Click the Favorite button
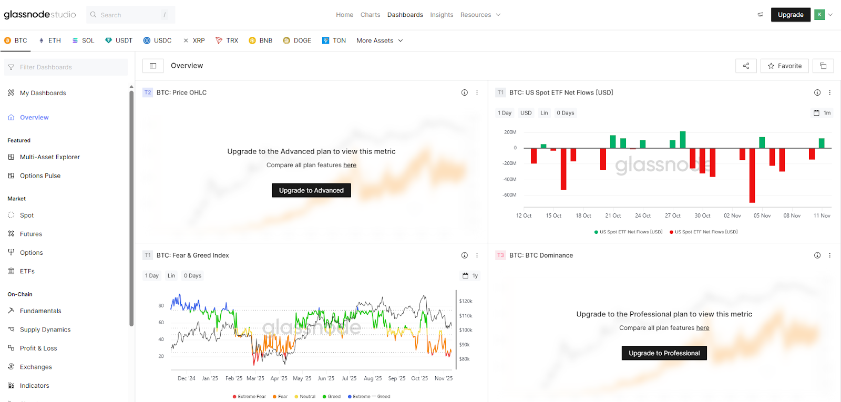This screenshot has height=402, width=841. tap(784, 66)
